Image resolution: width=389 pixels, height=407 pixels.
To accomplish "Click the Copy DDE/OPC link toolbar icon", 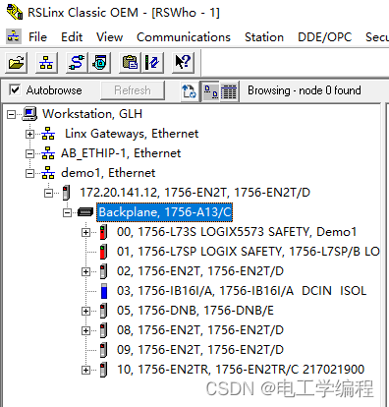I will [130, 62].
